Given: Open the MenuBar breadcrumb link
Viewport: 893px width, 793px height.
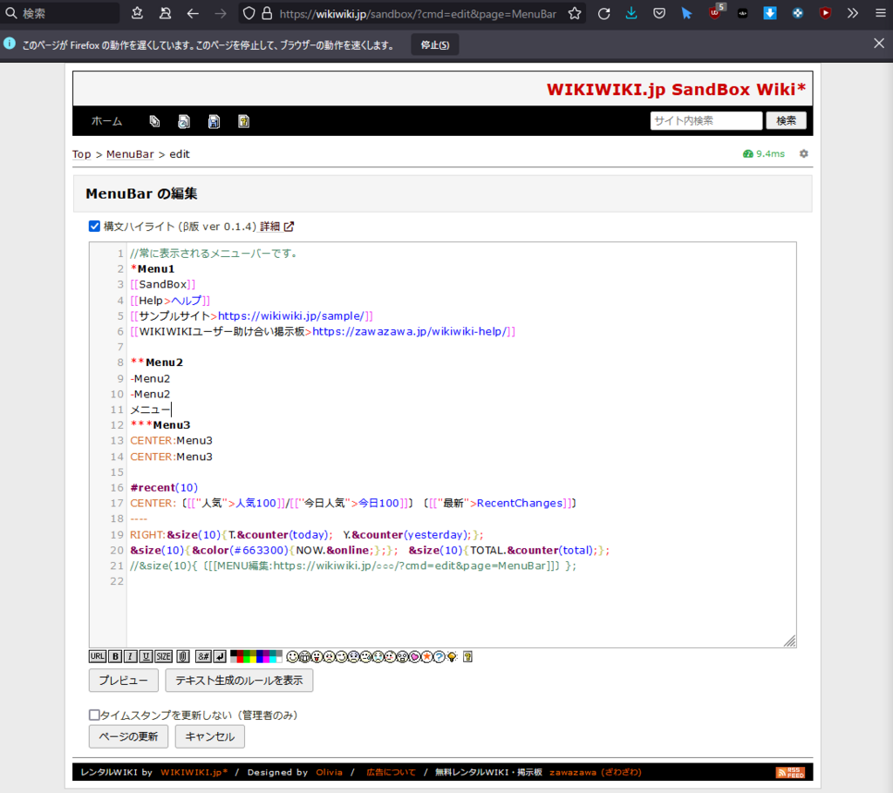Looking at the screenshot, I should click(130, 154).
